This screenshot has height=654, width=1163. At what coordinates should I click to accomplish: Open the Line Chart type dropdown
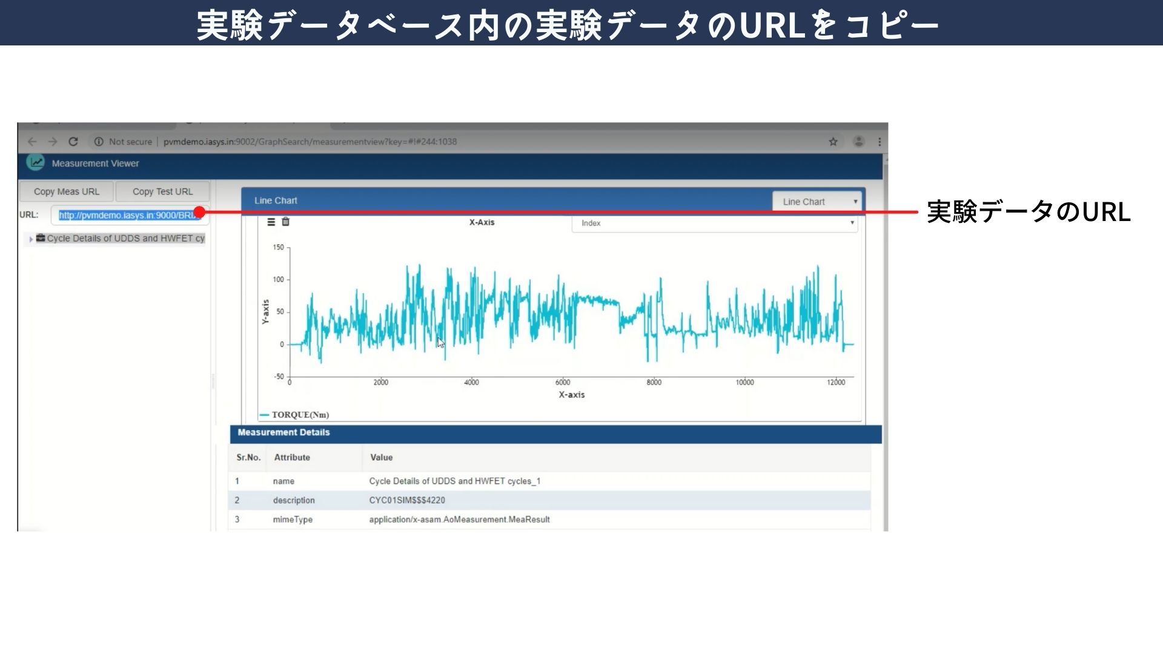817,202
